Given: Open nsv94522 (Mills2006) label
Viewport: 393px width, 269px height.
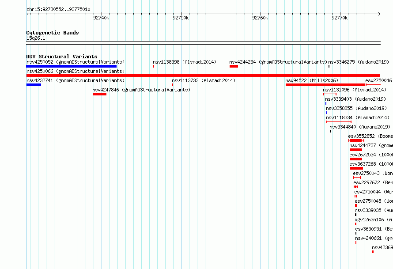Looking at the screenshot, I should (x=312, y=80).
